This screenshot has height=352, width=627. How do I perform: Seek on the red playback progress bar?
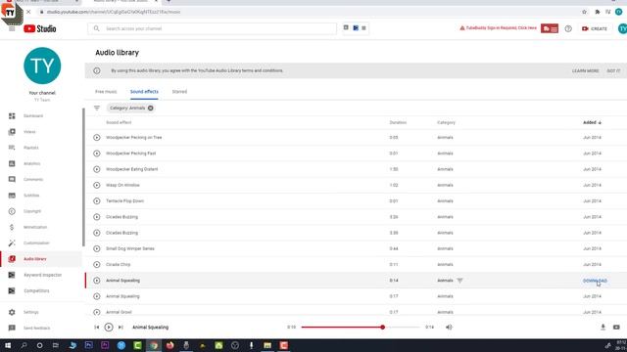pyautogui.click(x=361, y=328)
